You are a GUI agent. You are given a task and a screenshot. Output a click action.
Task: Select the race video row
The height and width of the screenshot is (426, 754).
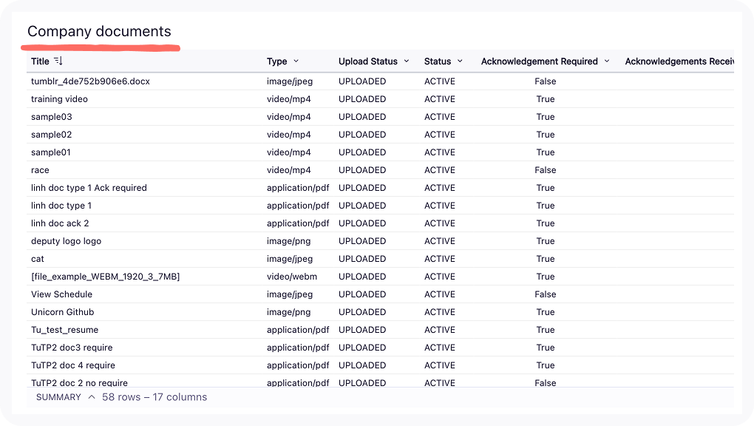click(x=40, y=170)
